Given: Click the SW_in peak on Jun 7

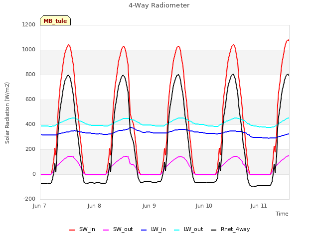Looking at the screenshot, I should coord(69,45).
